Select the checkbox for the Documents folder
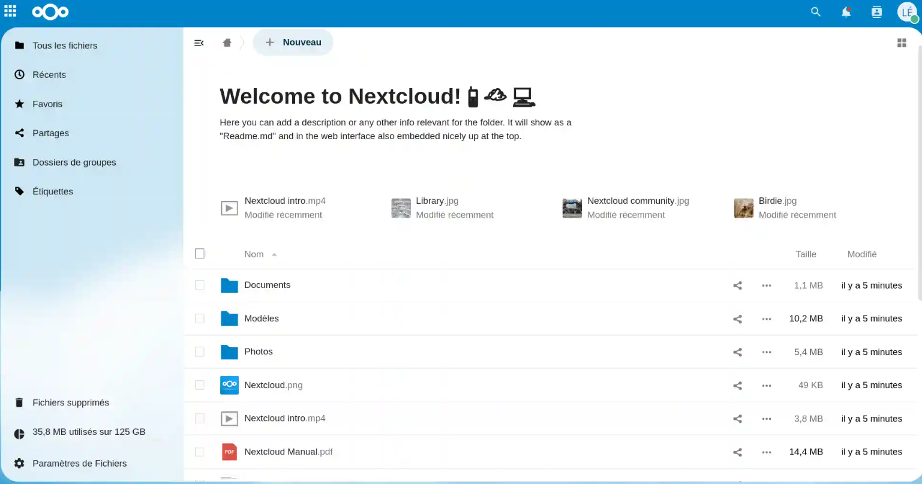922x484 pixels. [x=200, y=285]
